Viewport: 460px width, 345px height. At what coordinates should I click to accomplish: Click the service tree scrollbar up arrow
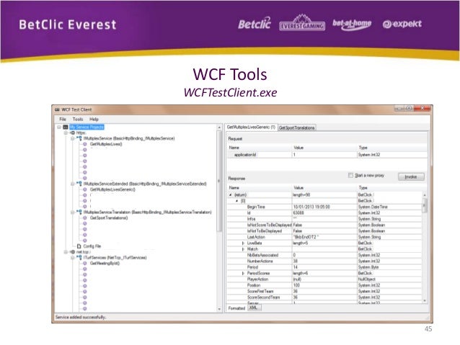tap(219, 127)
